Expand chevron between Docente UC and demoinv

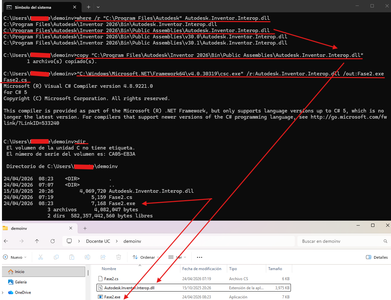117,241
